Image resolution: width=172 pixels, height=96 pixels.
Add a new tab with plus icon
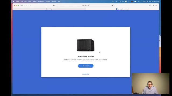tap(153, 5)
